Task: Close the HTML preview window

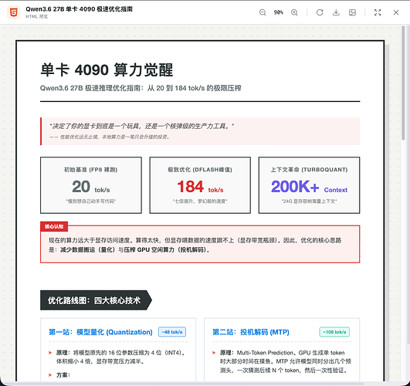Action: 396,12
